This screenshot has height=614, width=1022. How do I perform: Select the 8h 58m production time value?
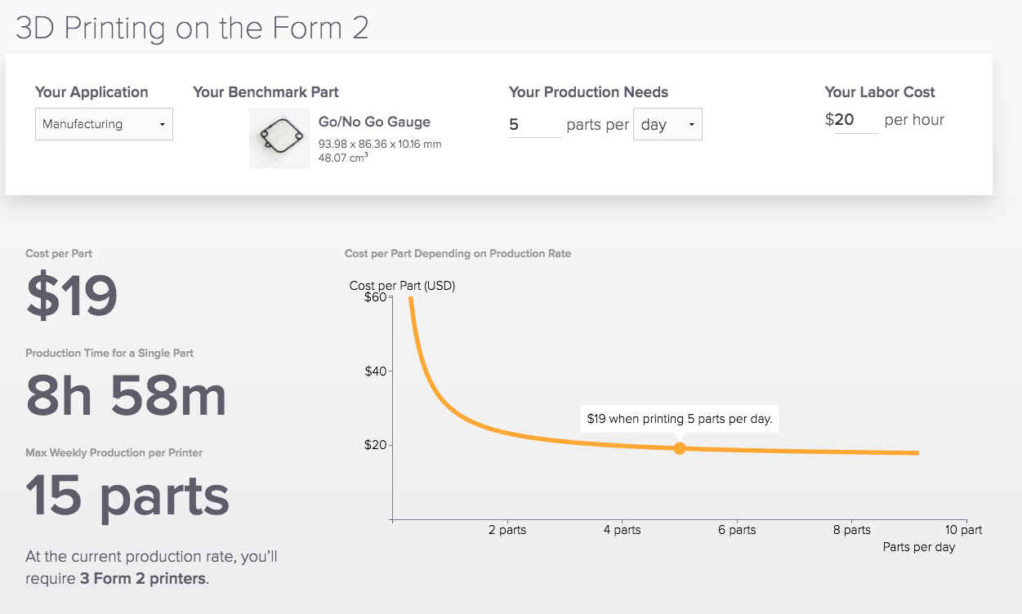[127, 395]
